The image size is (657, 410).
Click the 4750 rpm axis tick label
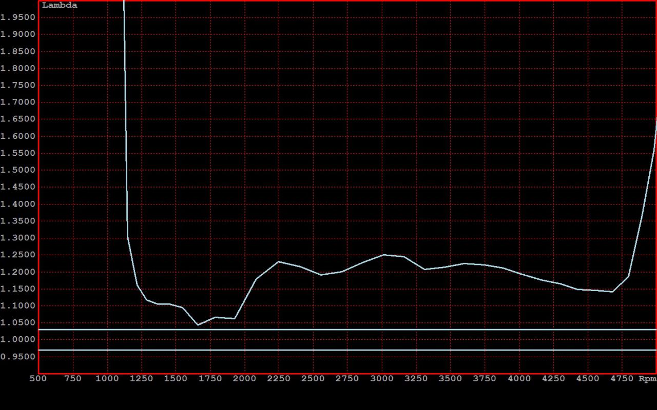(623, 379)
